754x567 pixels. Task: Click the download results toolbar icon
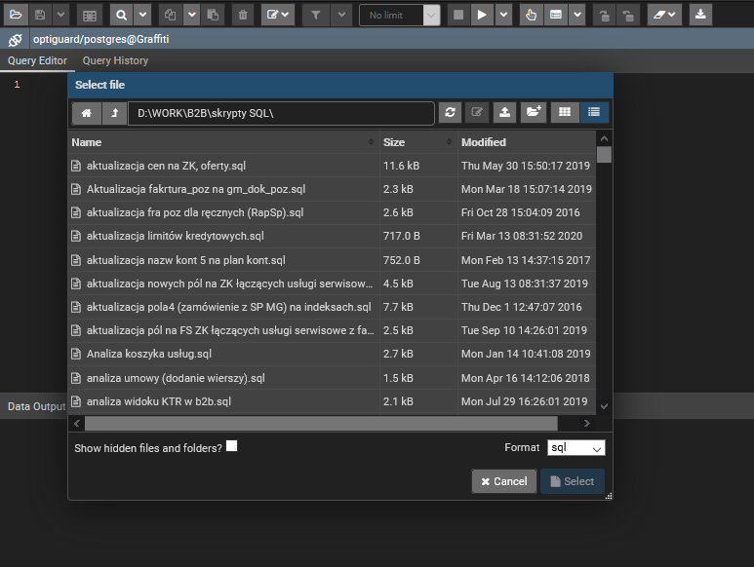[700, 15]
